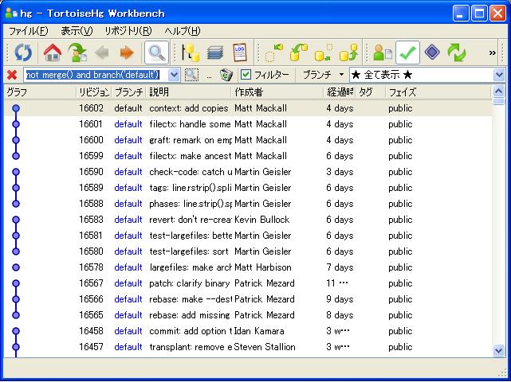Select revision 16581 'test-largefiles: bette'

[248, 236]
